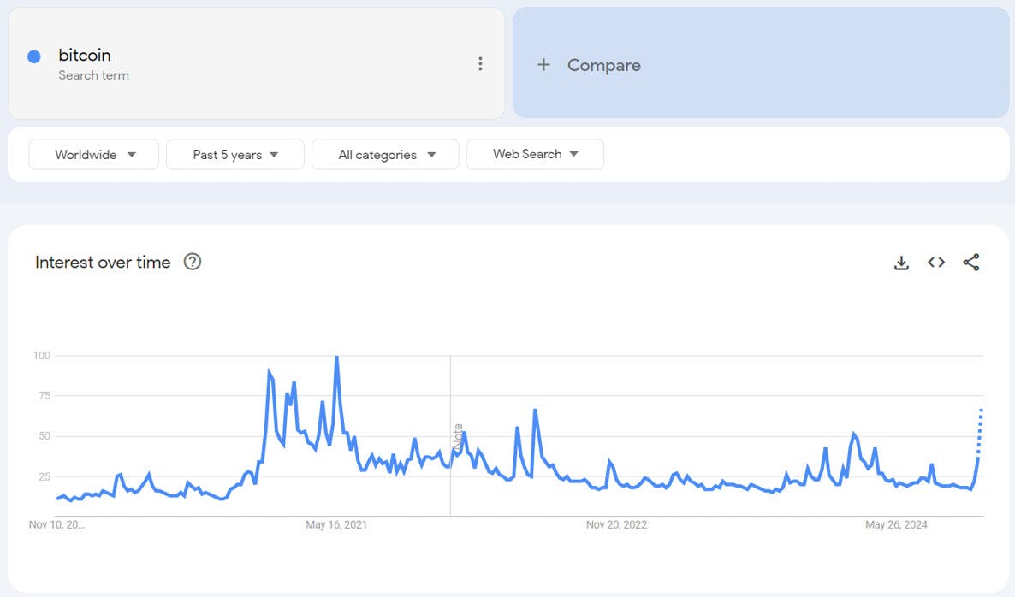The image size is (1015, 597).
Task: Click the Note marker on the chart
Action: 458,438
